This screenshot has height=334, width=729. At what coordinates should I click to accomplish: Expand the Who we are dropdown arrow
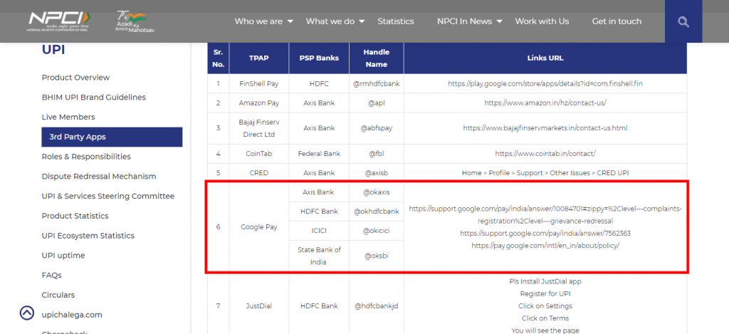[290, 21]
